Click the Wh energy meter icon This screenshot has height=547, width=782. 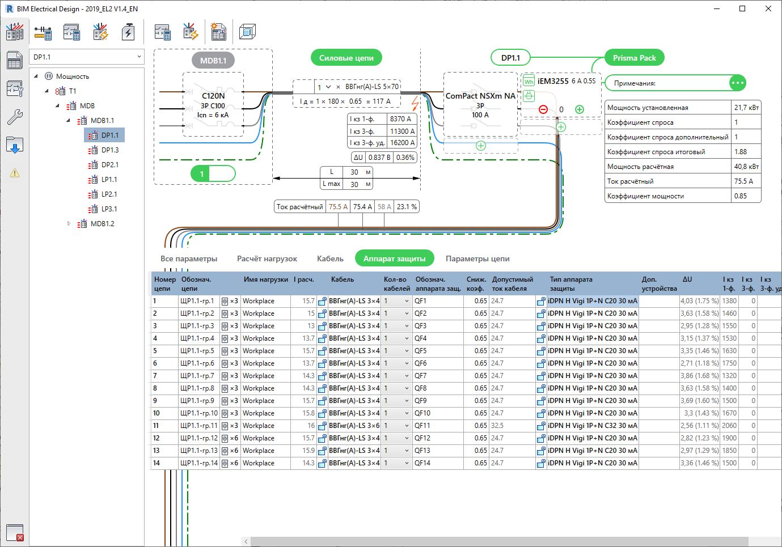click(529, 81)
